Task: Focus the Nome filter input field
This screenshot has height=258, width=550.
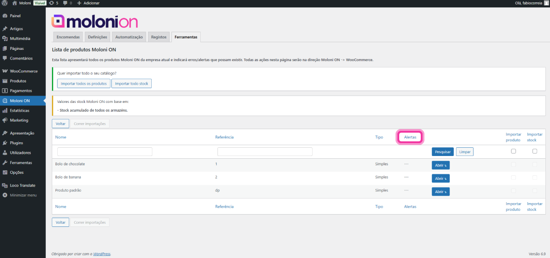Action: click(104, 151)
